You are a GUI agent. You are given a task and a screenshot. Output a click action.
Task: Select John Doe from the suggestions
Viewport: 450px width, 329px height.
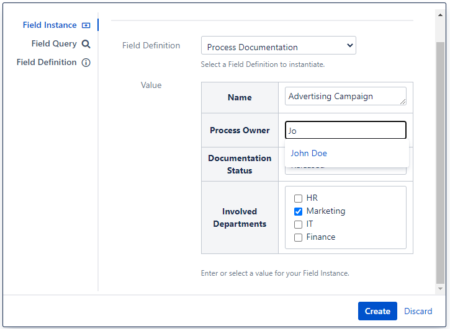pos(309,153)
